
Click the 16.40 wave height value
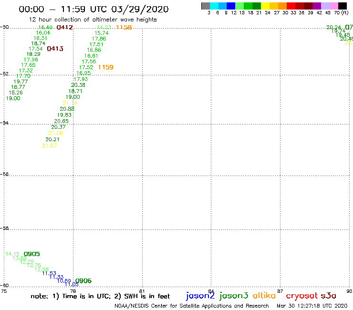[45, 27]
